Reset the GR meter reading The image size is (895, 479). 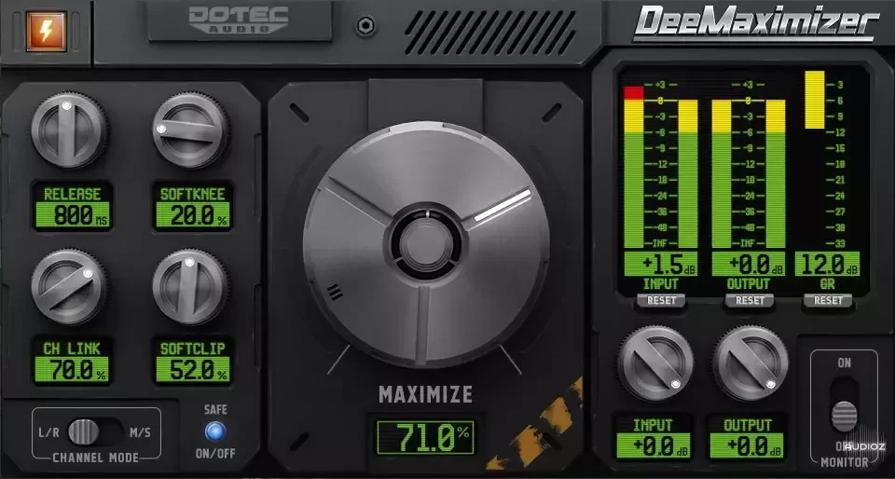tap(828, 300)
